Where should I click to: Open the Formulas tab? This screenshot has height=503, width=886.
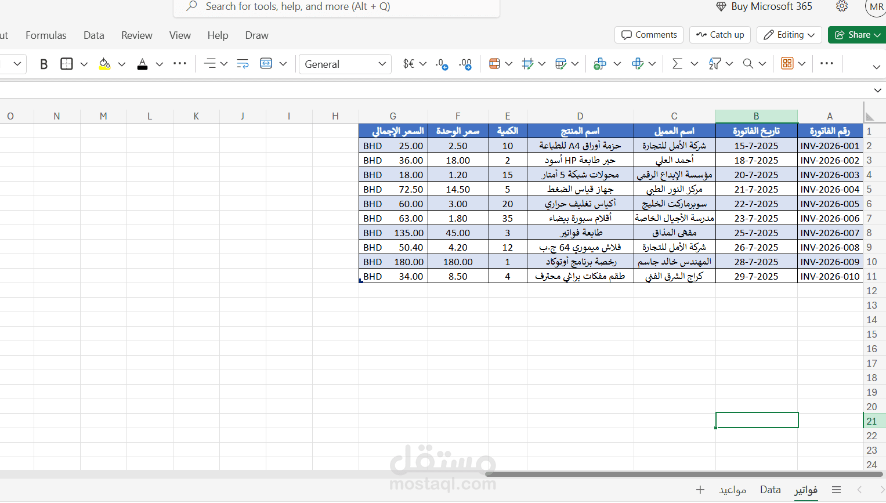point(46,35)
